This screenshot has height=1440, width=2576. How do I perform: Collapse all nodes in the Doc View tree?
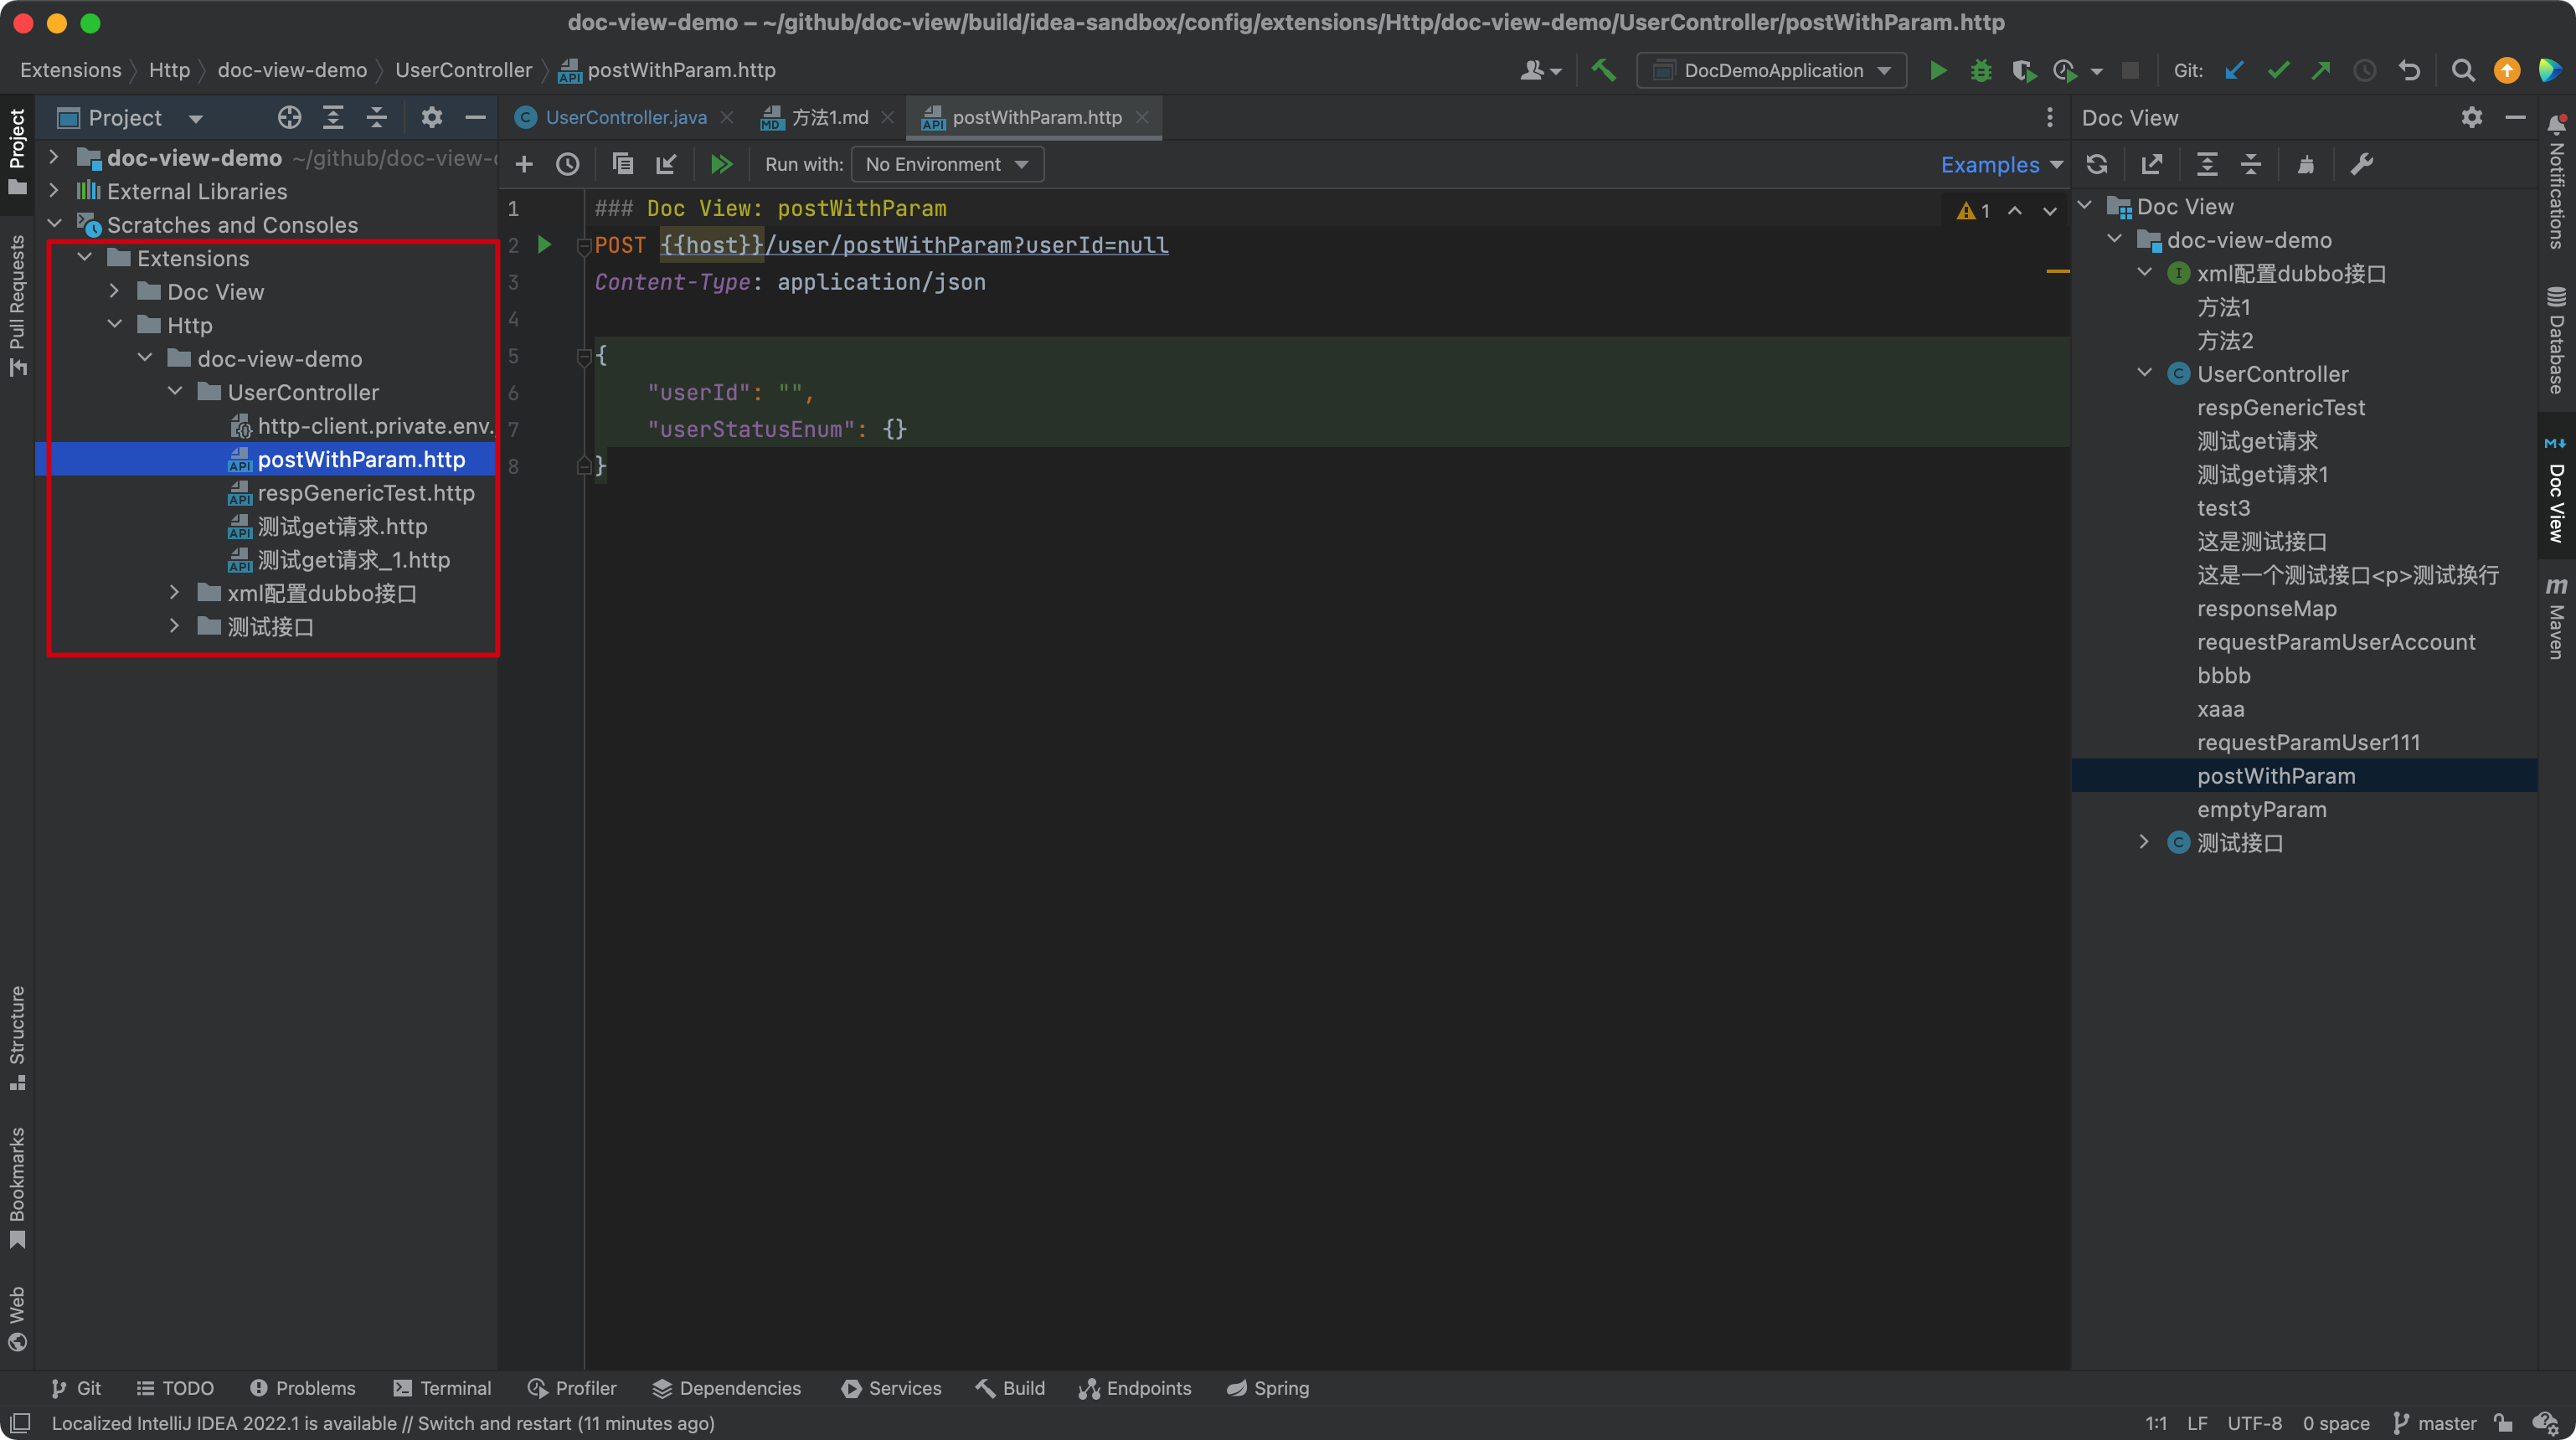(x=2251, y=164)
